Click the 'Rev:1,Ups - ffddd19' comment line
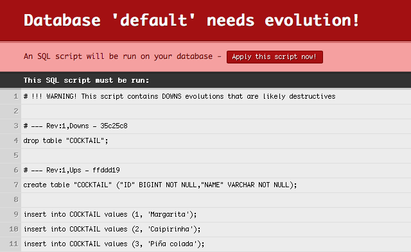Image resolution: width=411 pixels, height=252 pixels. pos(71,171)
